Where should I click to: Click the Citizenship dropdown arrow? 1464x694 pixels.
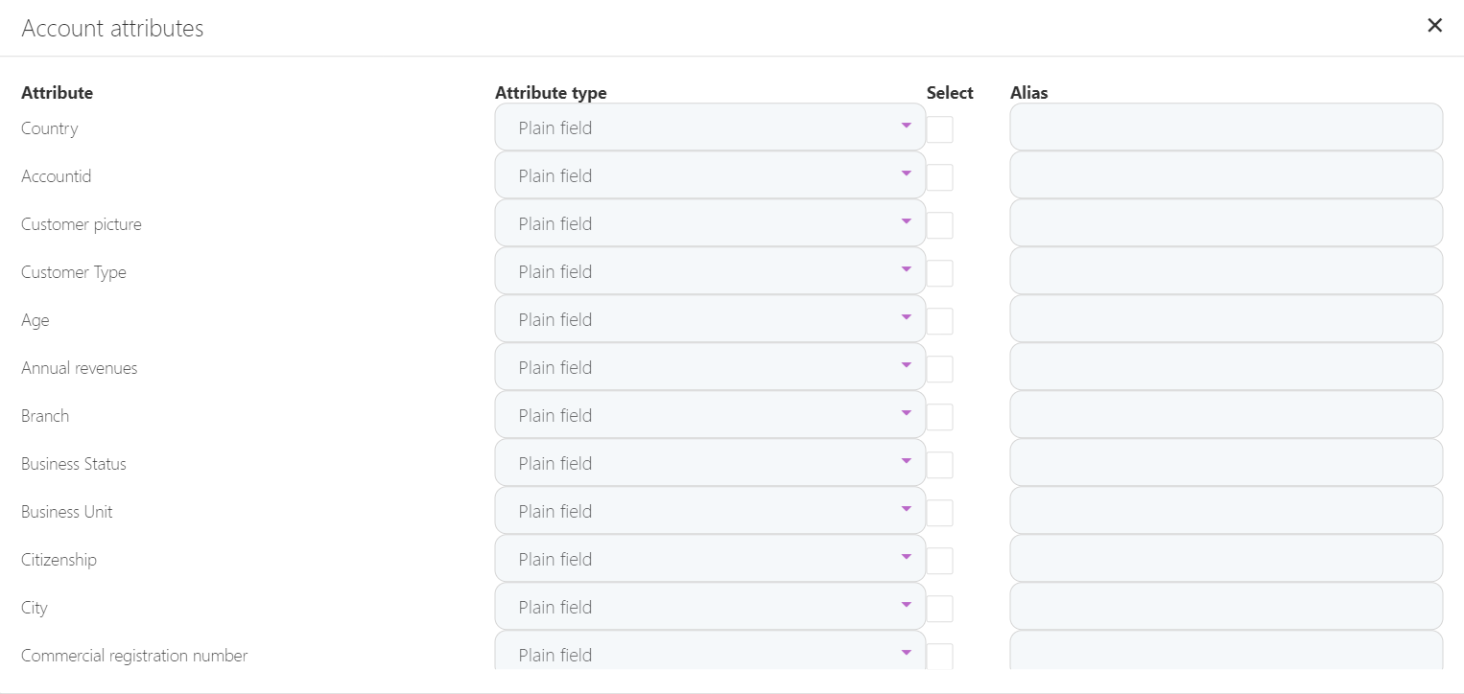coord(906,557)
